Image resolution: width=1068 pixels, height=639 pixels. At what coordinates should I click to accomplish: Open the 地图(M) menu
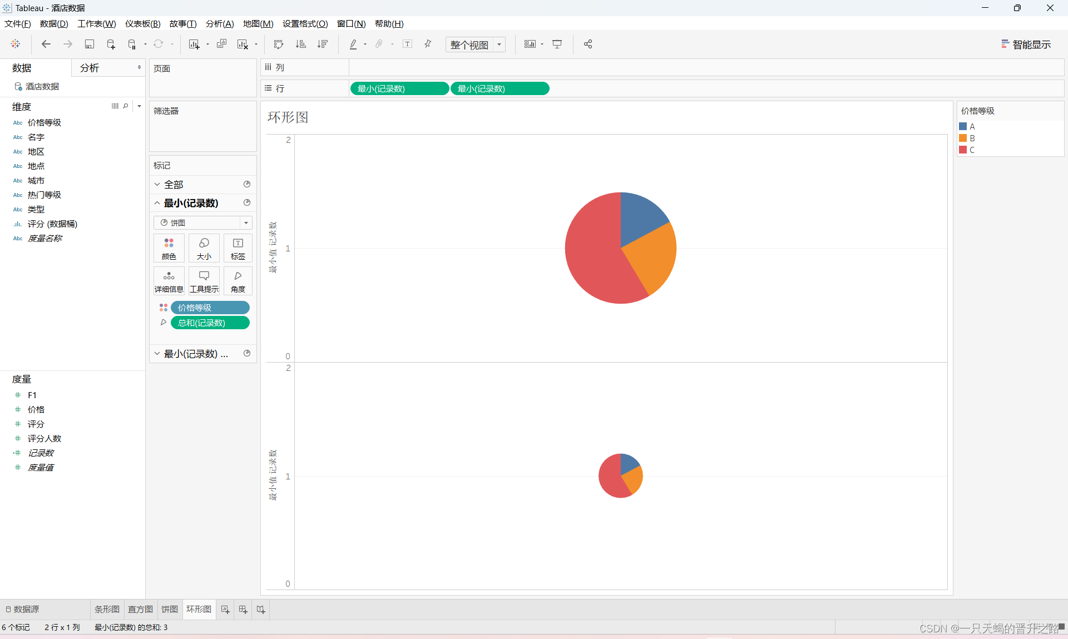click(258, 24)
